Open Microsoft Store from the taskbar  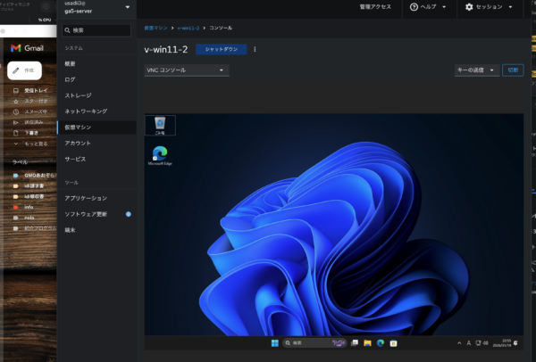click(392, 342)
